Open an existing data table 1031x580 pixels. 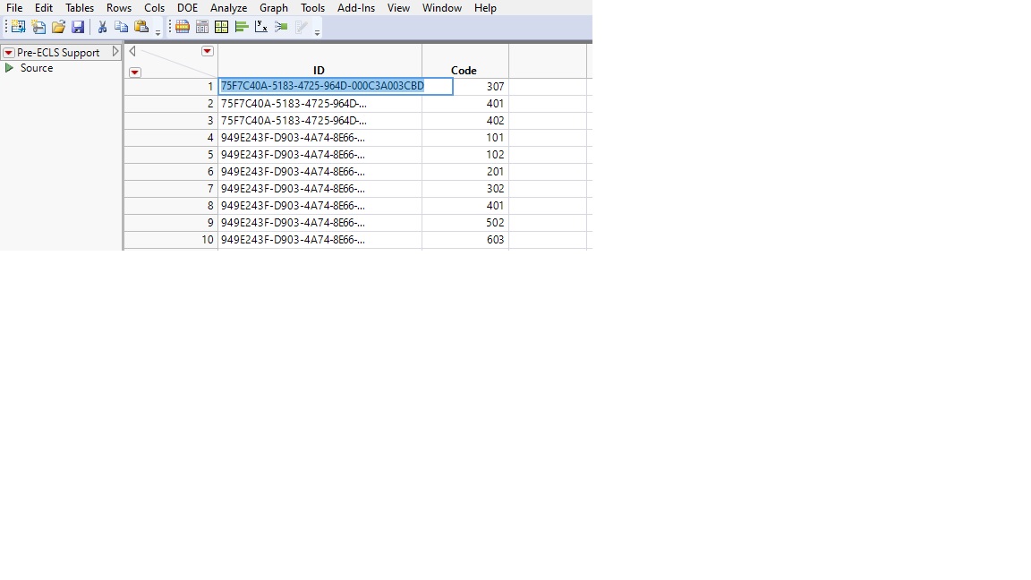click(x=58, y=26)
